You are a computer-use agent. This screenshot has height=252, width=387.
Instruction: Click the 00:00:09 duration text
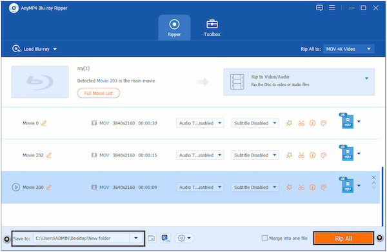148,187
